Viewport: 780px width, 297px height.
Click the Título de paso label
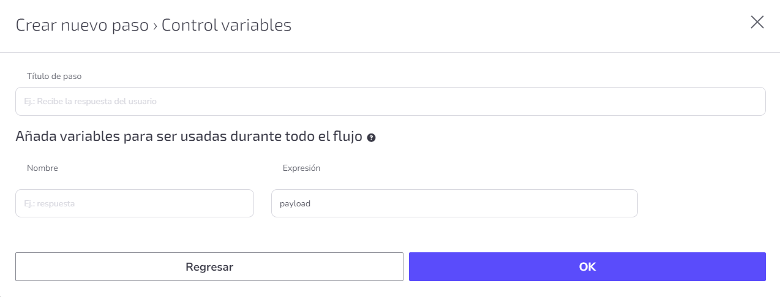54,77
